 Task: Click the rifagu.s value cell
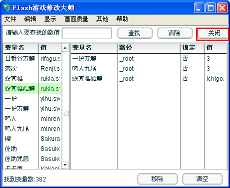pos(50,59)
